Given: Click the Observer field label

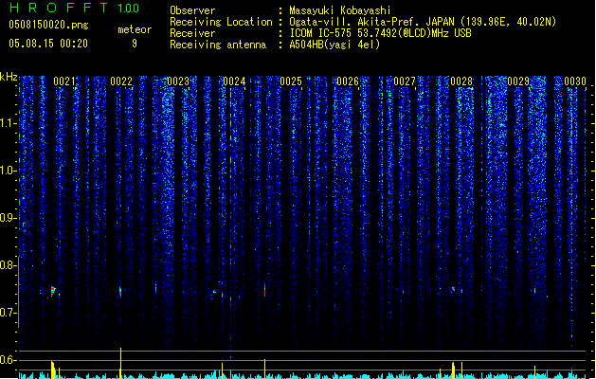Looking at the screenshot, I should [192, 10].
